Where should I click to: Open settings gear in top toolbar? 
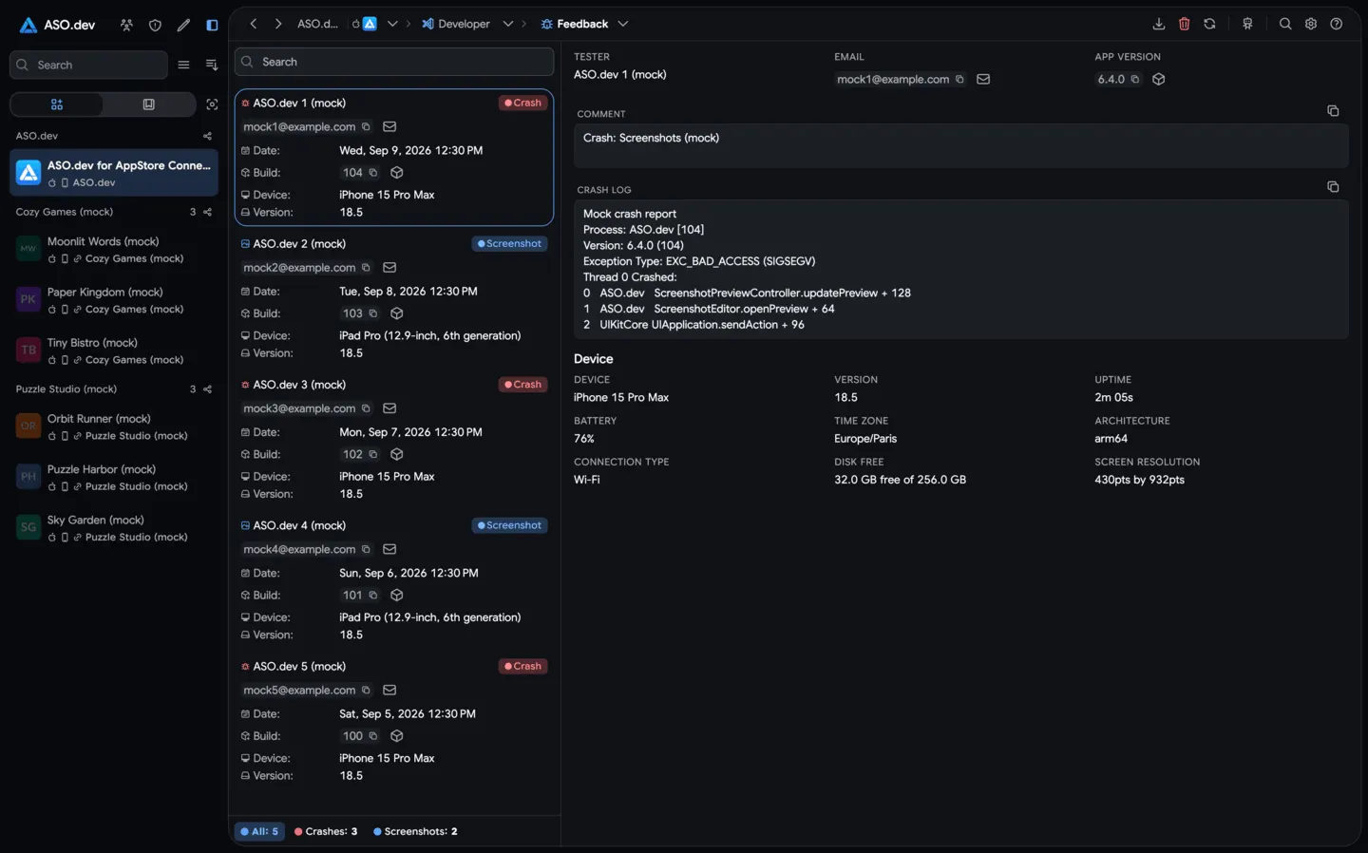pos(1311,24)
